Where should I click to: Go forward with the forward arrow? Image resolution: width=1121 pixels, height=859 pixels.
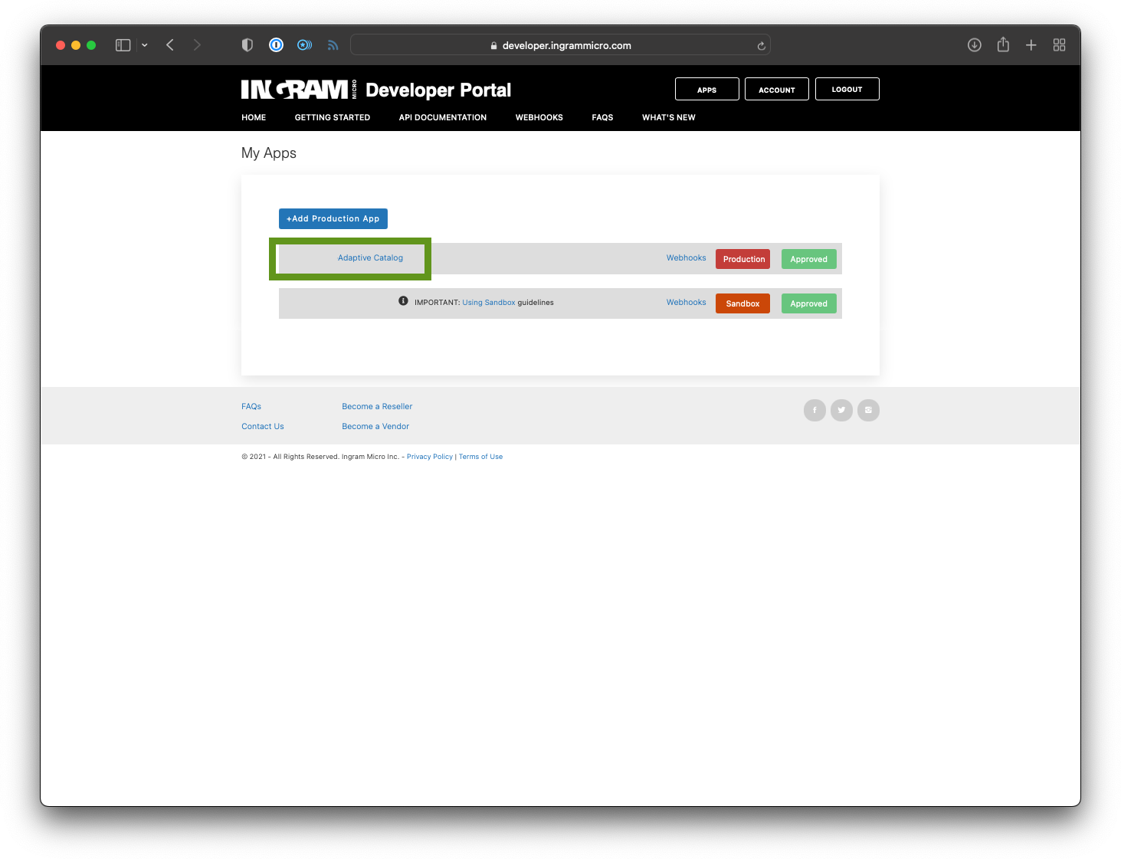coord(197,45)
